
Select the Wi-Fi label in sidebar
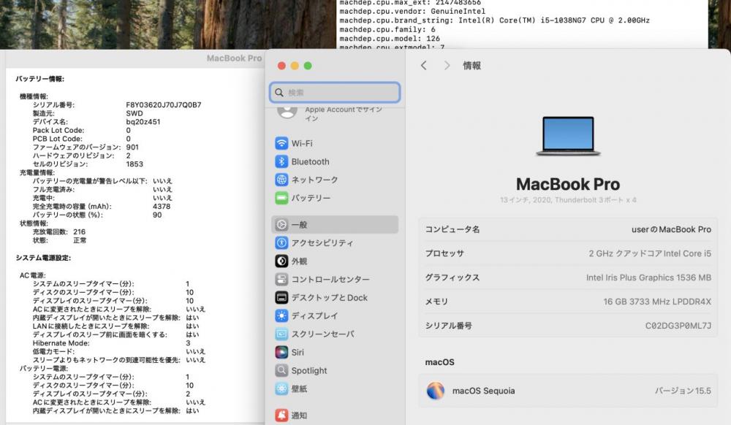(x=302, y=143)
